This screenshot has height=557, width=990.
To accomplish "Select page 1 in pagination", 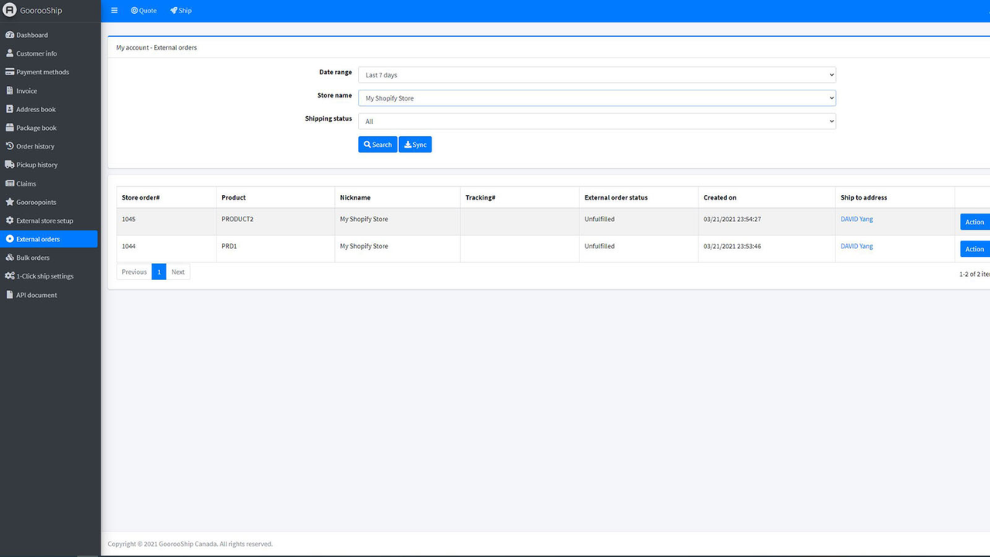I will [x=159, y=272].
